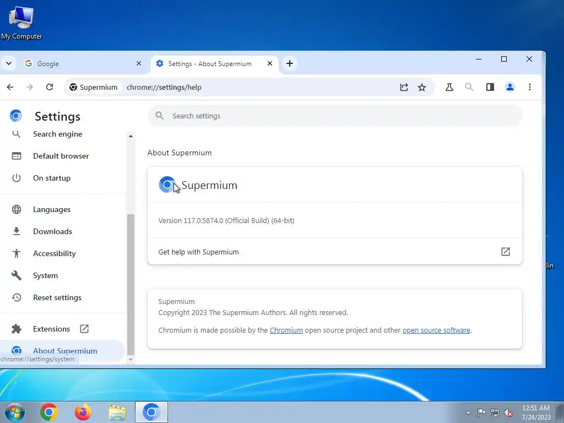
Task: Open the three-dot browser menu
Action: 530,87
